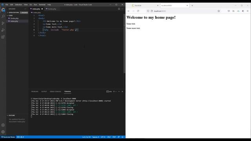This screenshot has width=251, height=141.
Task: Open the Help menu
Action: 49,5
